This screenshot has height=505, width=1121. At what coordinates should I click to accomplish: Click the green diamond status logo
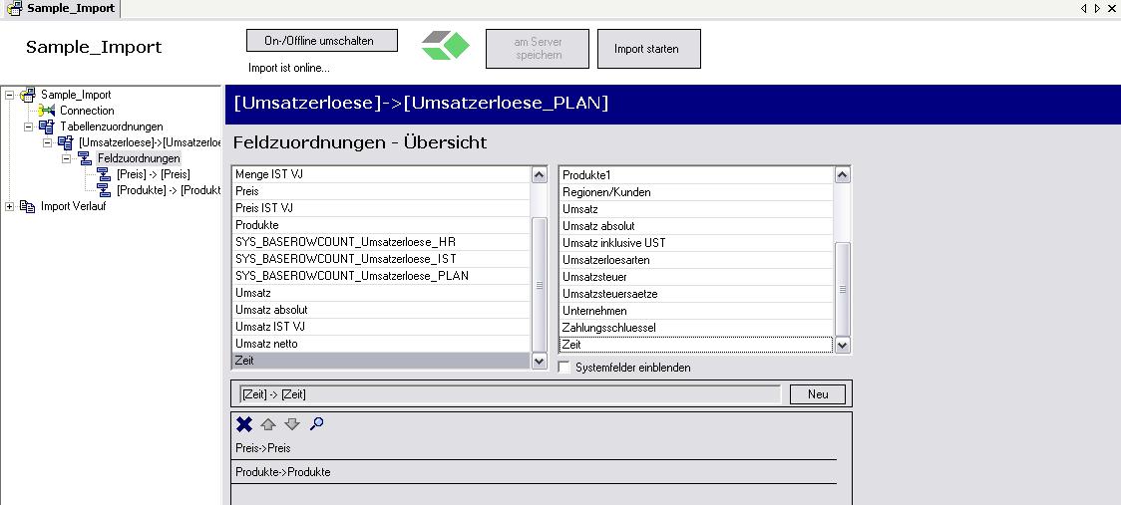(446, 46)
